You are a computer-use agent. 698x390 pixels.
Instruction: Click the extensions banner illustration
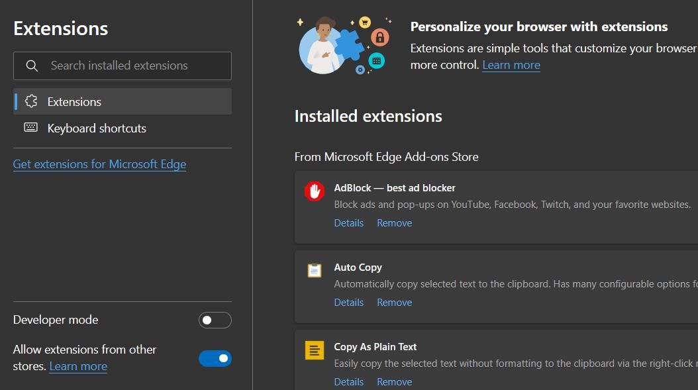tap(344, 46)
